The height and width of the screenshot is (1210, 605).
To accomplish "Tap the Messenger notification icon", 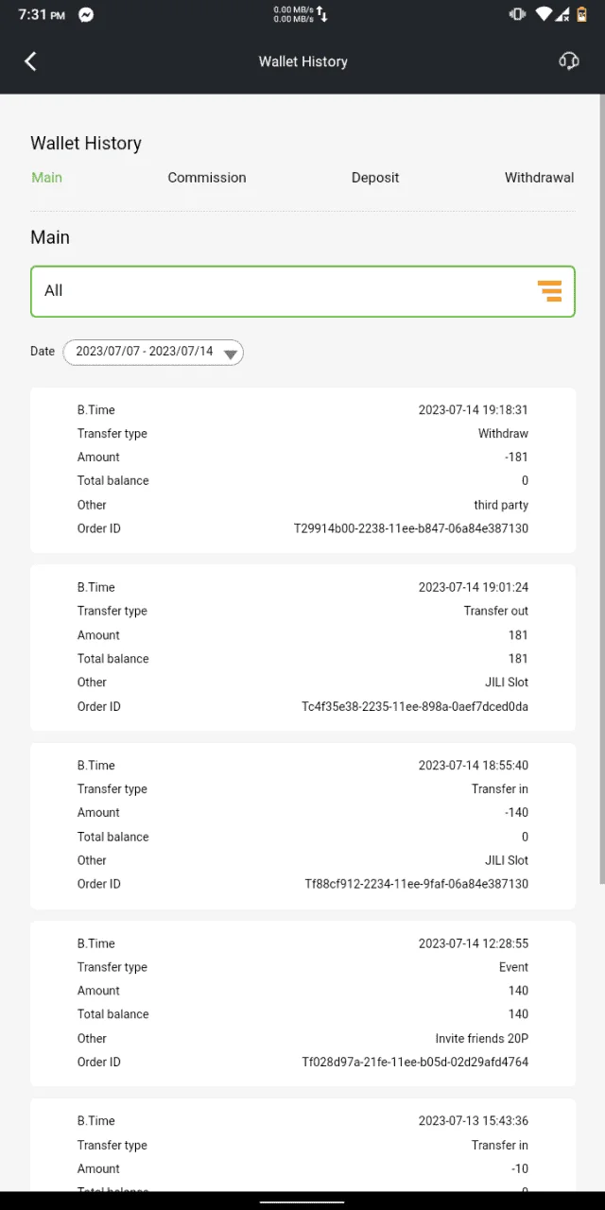I will [x=86, y=15].
